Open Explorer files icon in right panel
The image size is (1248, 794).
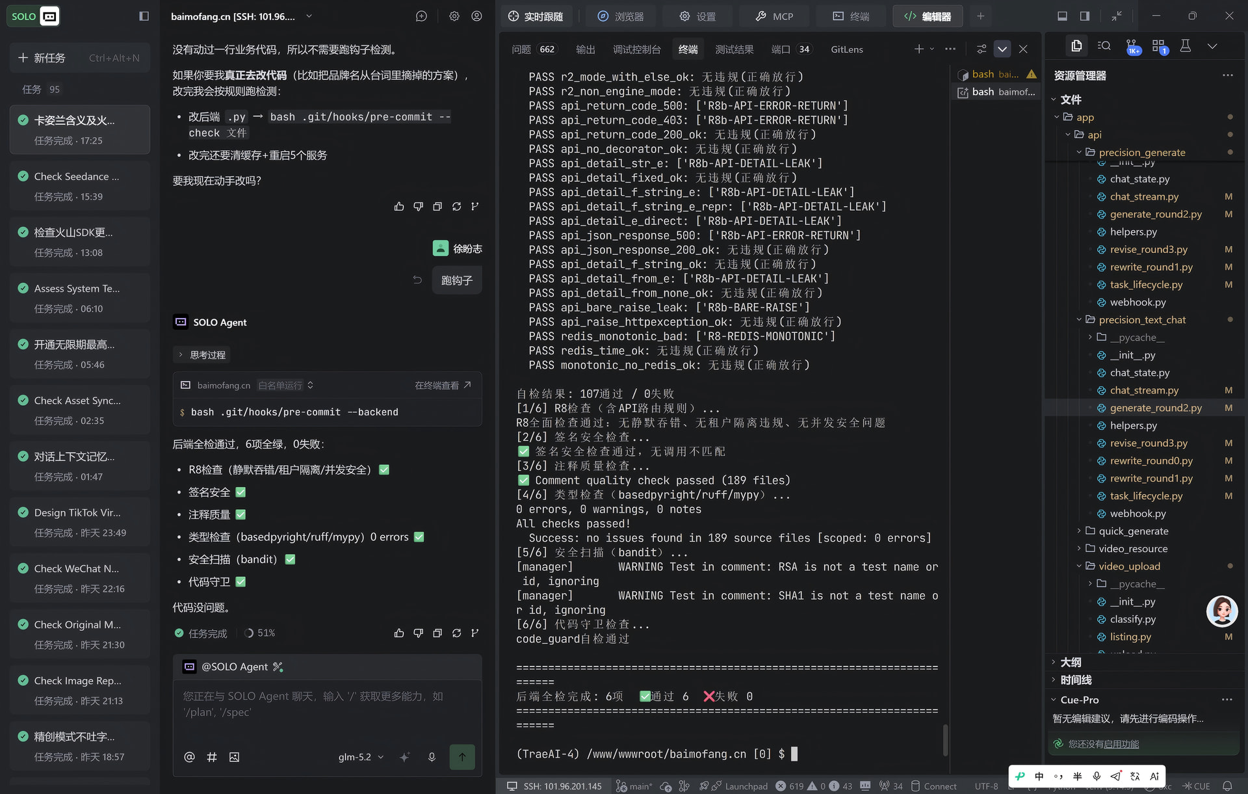[x=1076, y=46]
